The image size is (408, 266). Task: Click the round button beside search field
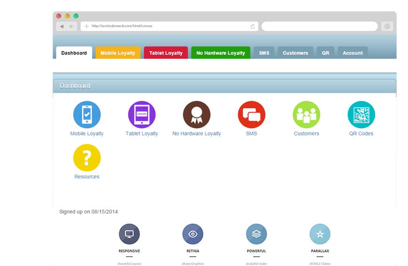point(387,26)
